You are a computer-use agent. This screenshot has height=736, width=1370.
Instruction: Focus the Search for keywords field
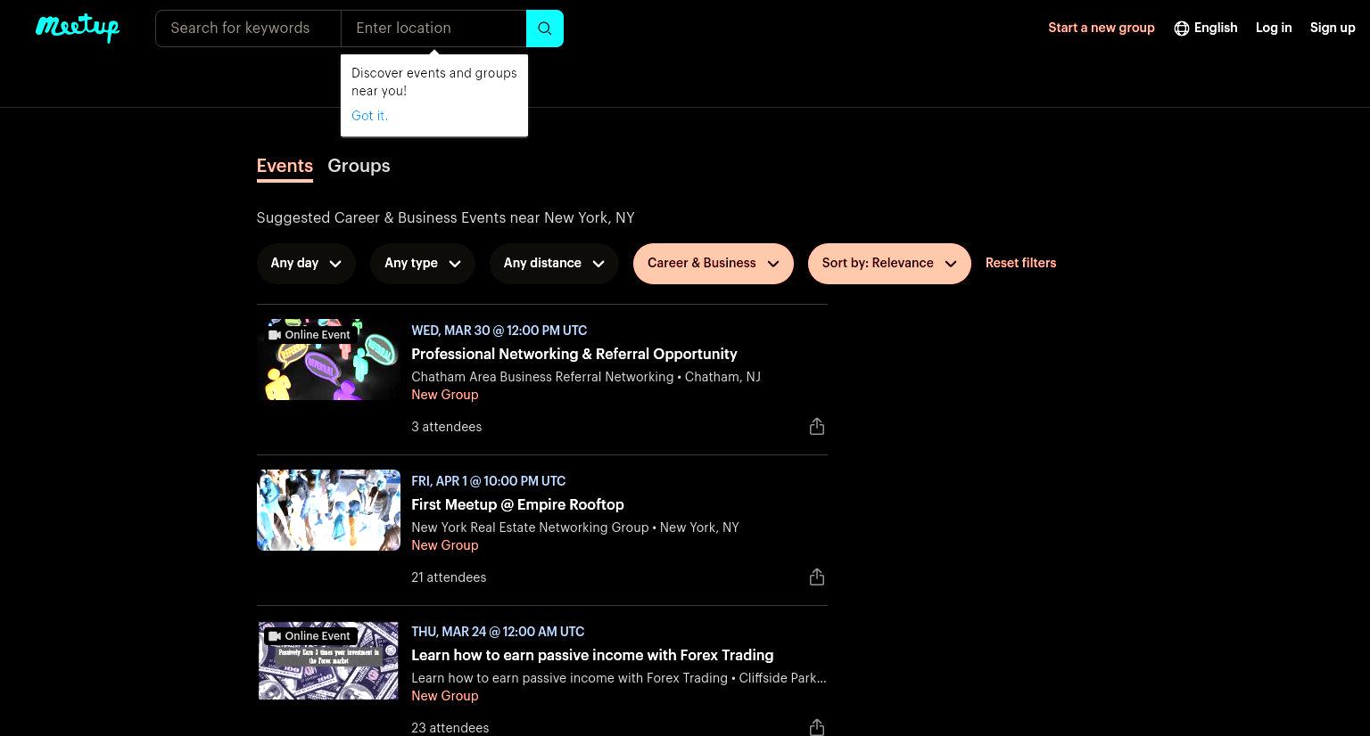248,29
